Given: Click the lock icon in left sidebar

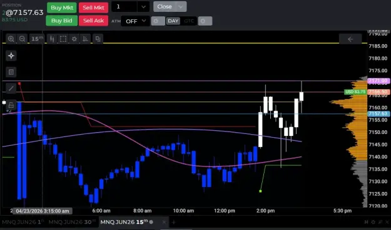Looking at the screenshot, I should pyautogui.click(x=11, y=105).
